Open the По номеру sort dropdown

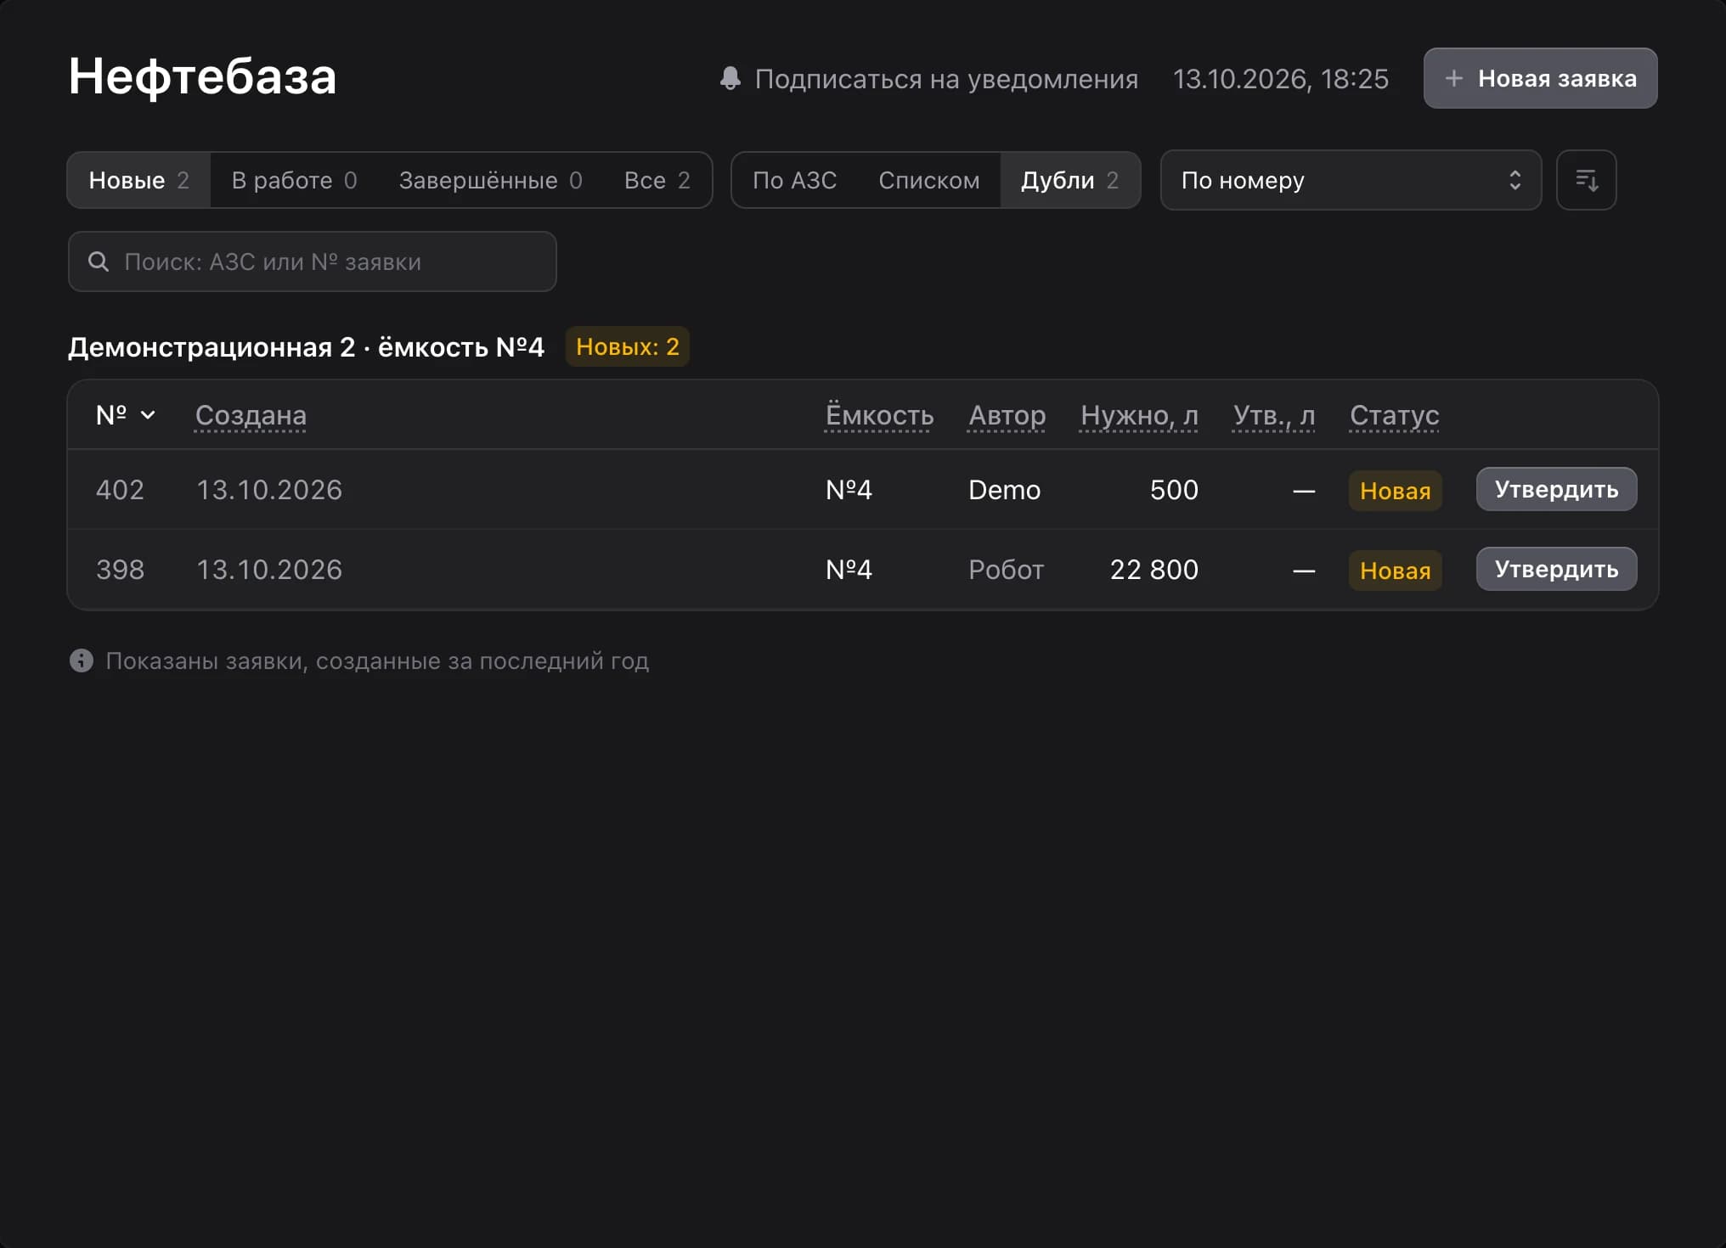click(1351, 180)
